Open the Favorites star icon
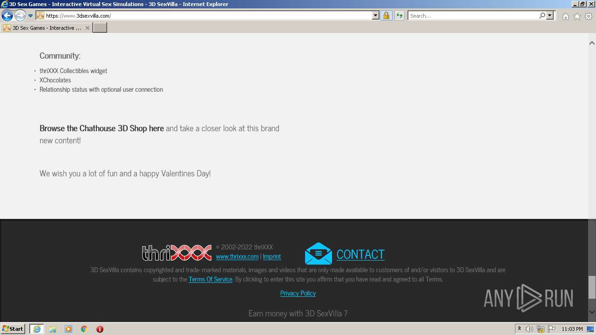The image size is (596, 335). click(577, 16)
